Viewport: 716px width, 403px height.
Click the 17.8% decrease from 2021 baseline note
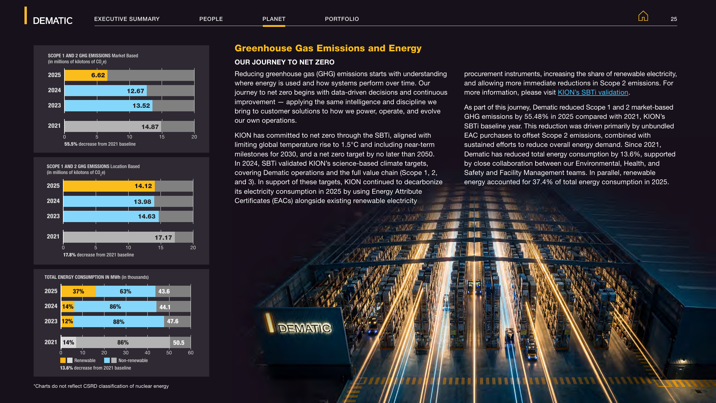click(98, 255)
